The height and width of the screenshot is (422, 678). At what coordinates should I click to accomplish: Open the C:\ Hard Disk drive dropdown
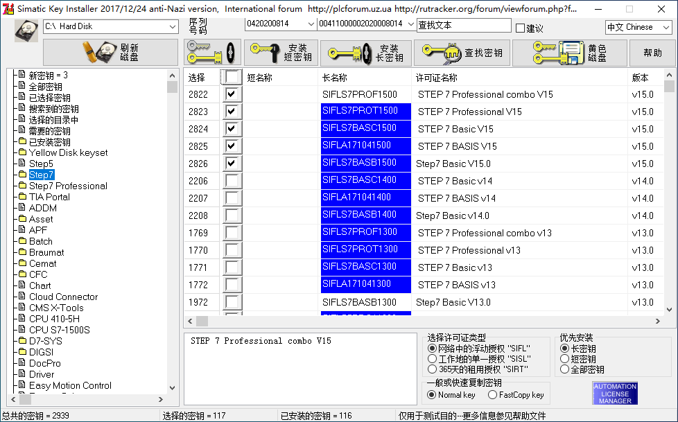click(x=172, y=26)
